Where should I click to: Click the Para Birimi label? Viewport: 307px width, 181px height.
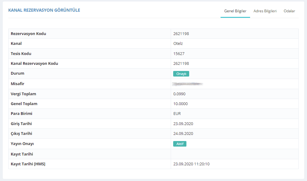(22, 113)
